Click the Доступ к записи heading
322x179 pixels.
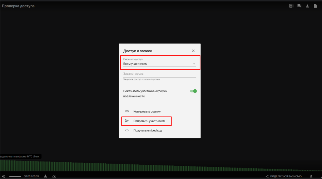click(x=138, y=51)
